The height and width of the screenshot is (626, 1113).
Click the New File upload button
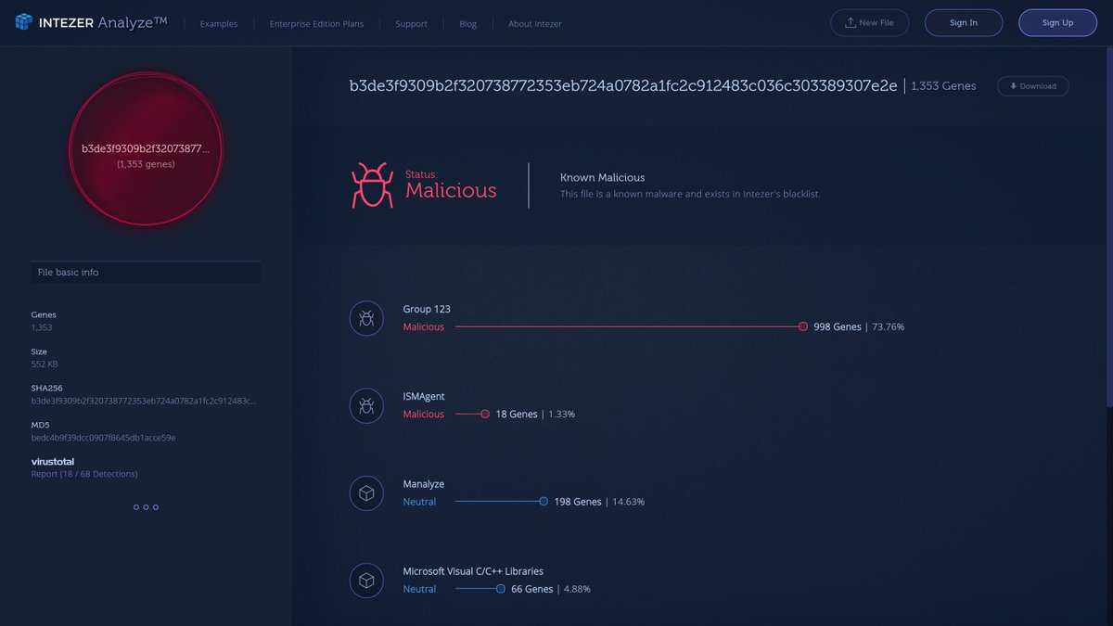pyautogui.click(x=869, y=22)
